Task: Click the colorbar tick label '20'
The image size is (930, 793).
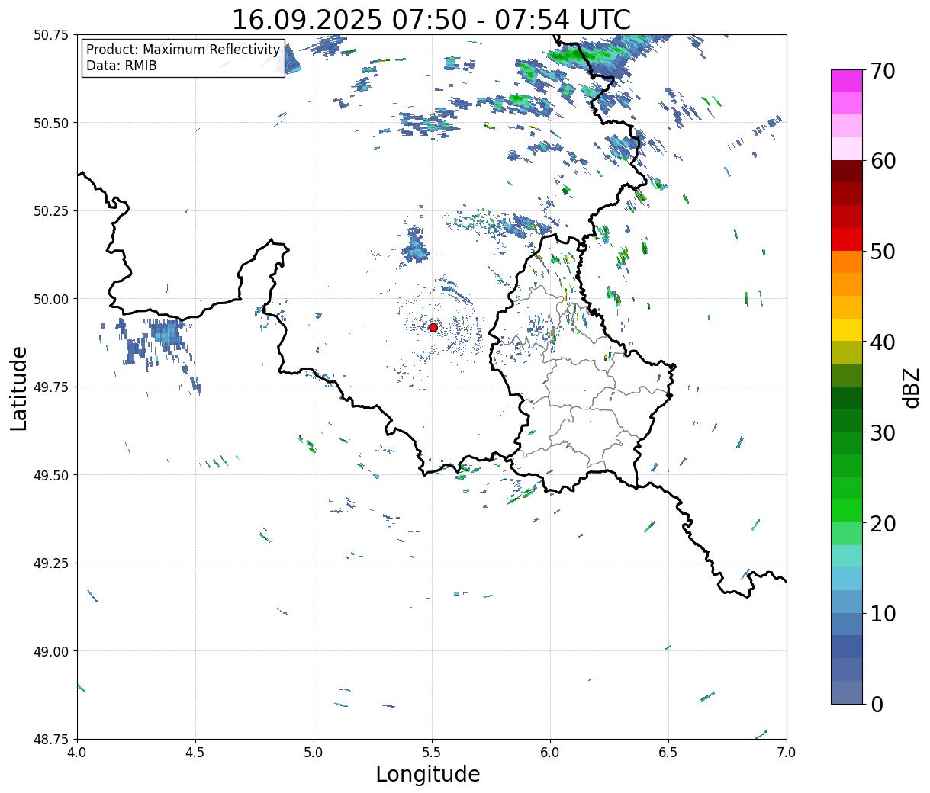Action: point(883,523)
